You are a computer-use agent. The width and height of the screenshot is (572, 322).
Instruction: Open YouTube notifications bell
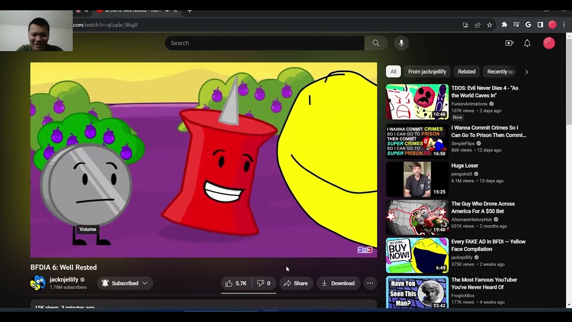click(x=527, y=43)
